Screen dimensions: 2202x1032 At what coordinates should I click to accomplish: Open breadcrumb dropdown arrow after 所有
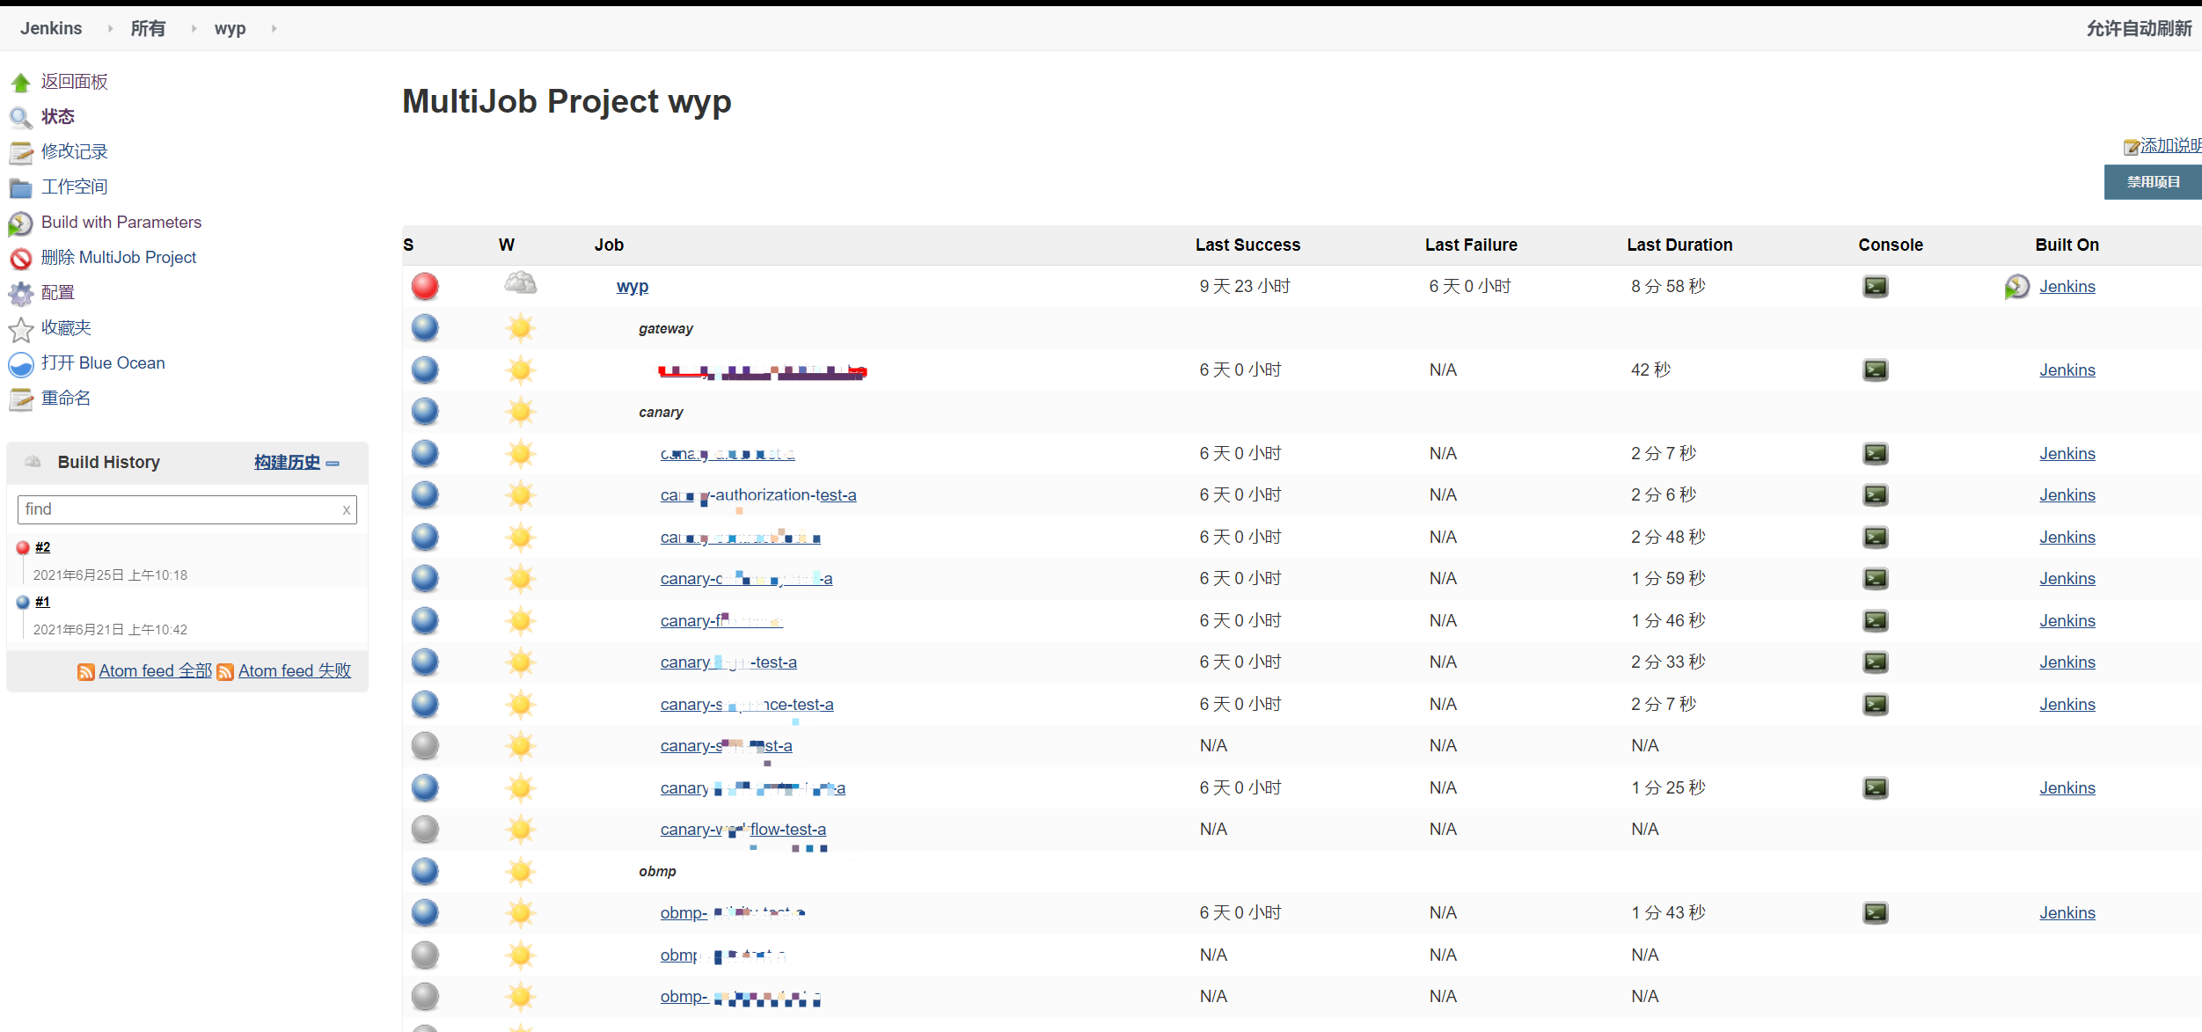[193, 28]
